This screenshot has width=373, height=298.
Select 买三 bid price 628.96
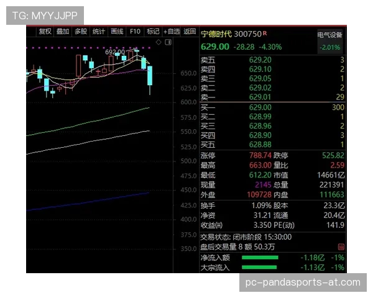coord(260,125)
